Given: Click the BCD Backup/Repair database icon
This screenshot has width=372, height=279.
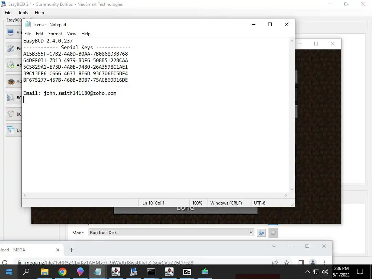Looking at the screenshot, I should click(x=11, y=97).
